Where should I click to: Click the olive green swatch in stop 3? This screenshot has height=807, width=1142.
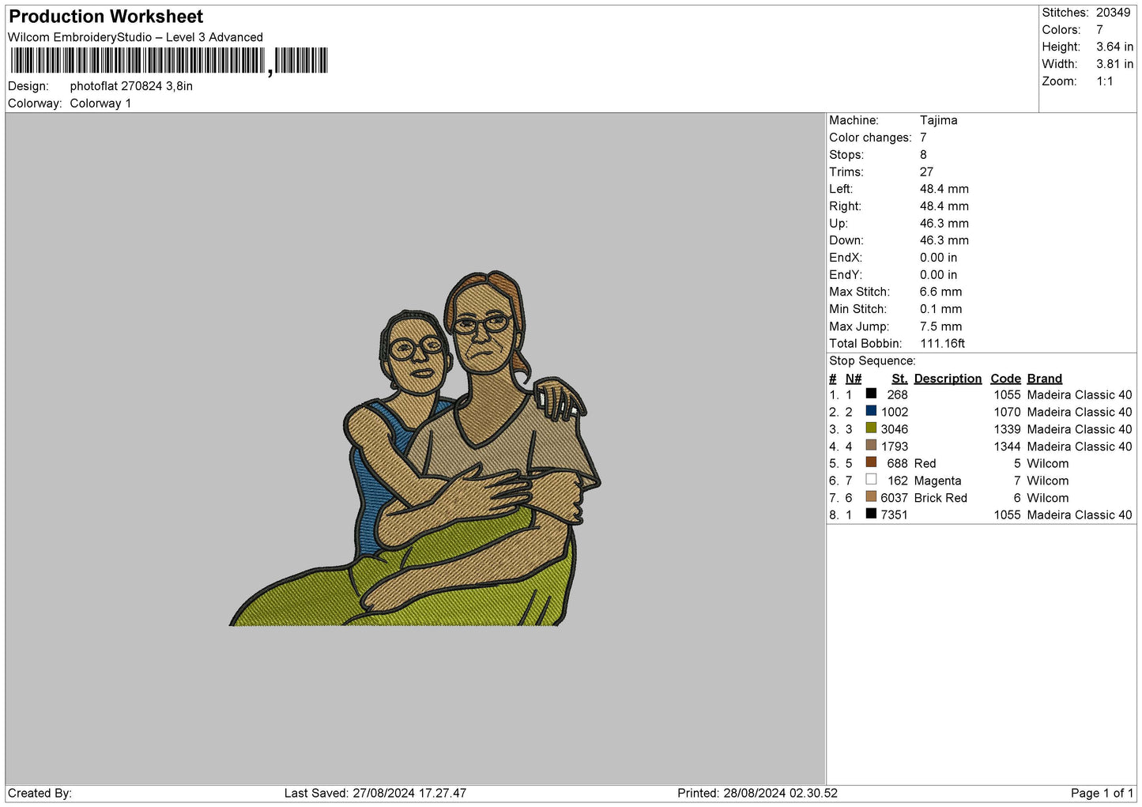coord(871,428)
